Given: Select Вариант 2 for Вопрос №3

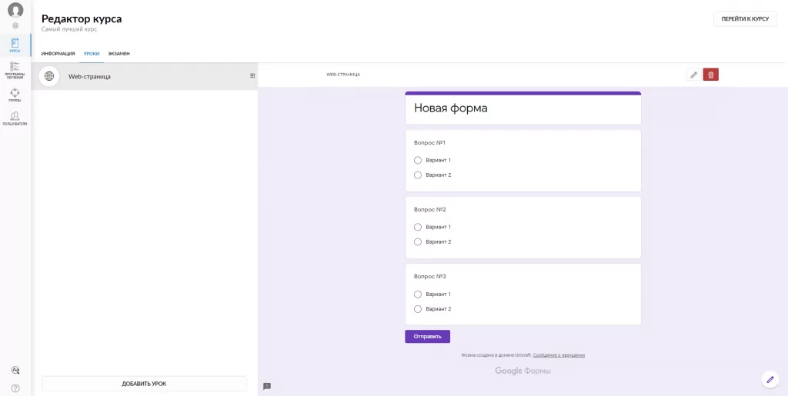Looking at the screenshot, I should 418,309.
